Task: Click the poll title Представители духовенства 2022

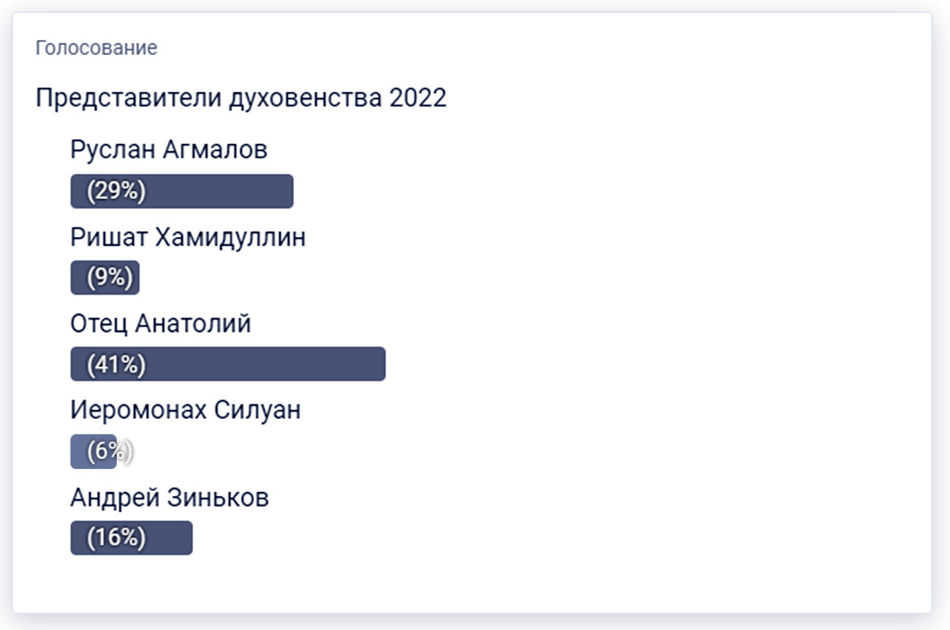Action: tap(241, 98)
